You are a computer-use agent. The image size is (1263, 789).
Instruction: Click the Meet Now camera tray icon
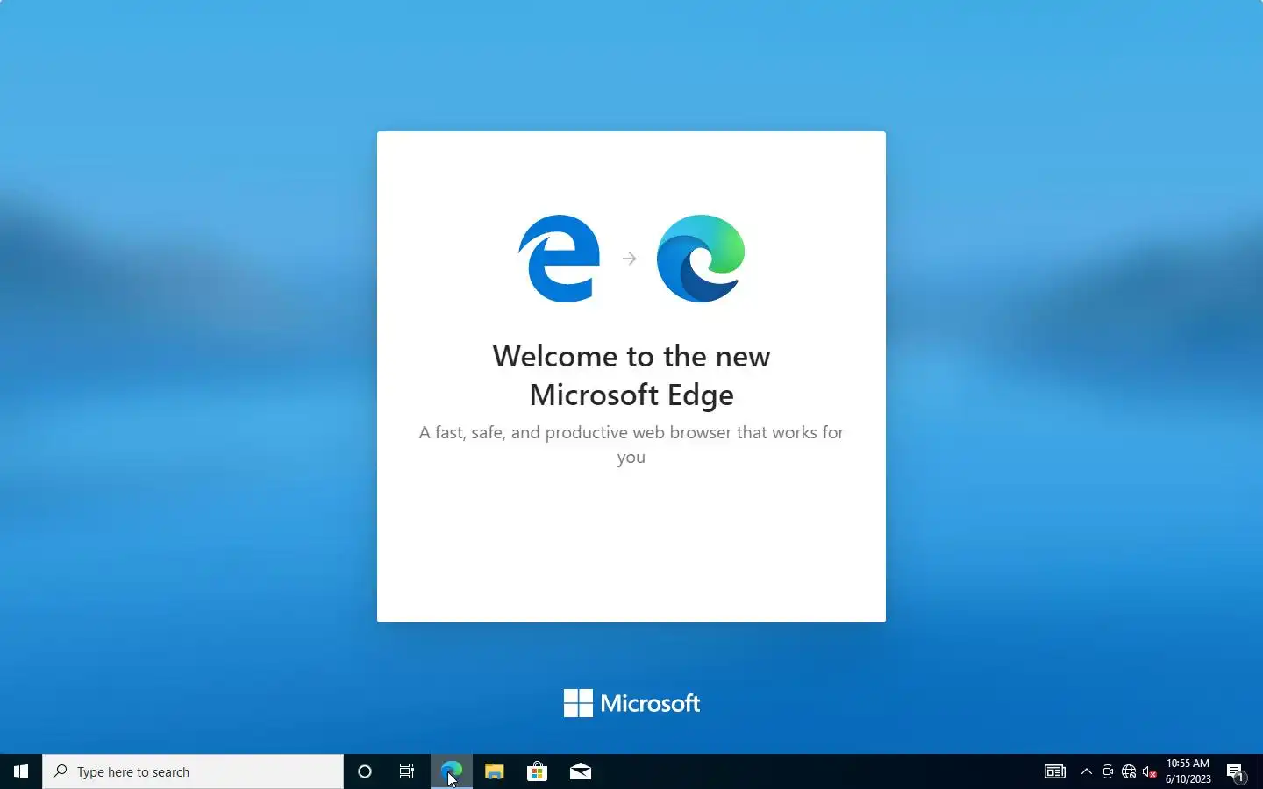(1108, 771)
